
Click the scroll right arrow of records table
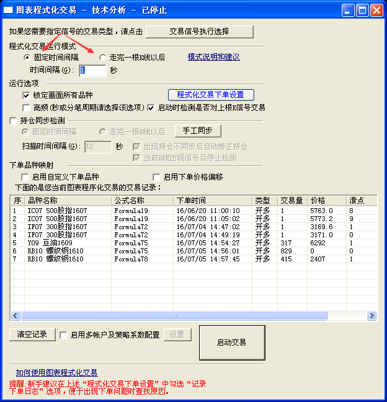point(371,316)
